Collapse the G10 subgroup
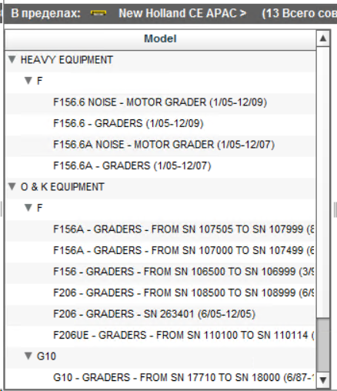The image size is (337, 391). pos(28,356)
